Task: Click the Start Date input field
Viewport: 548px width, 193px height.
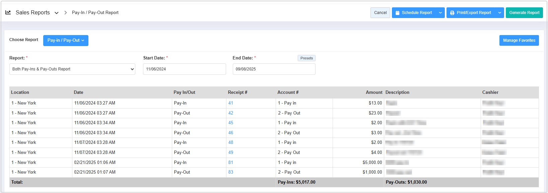Action: [x=184, y=69]
